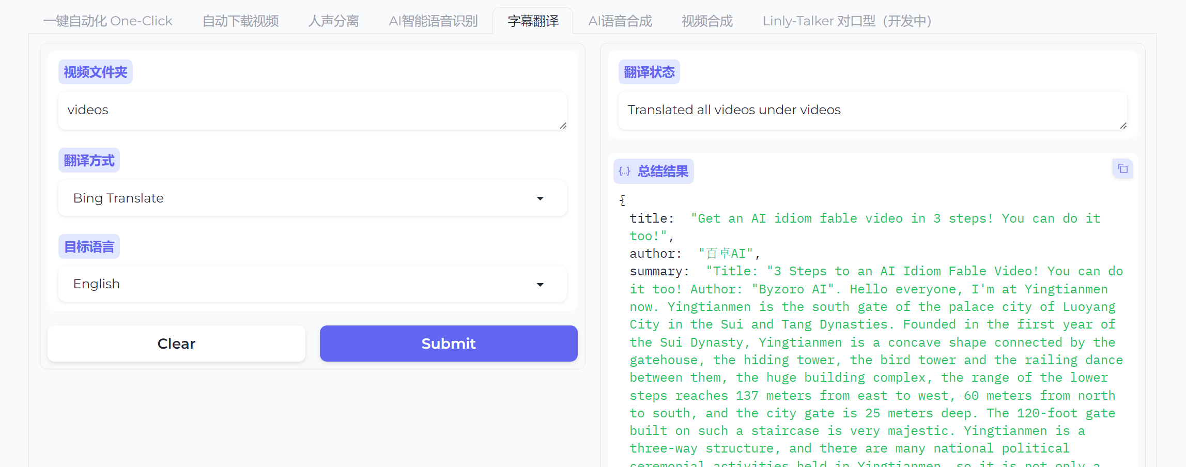This screenshot has height=467, width=1186.
Task: Open the 自动下载视频 tab
Action: click(240, 21)
